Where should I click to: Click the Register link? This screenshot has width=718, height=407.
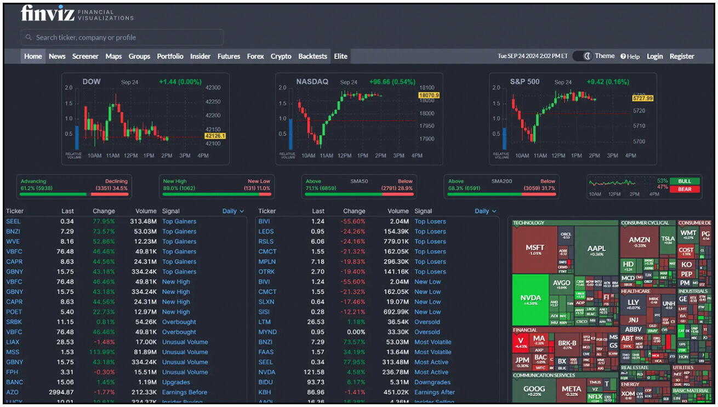pyautogui.click(x=682, y=56)
